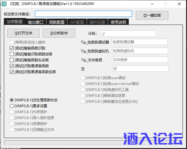
Task: Uncheck [测试]智能函数识别 checkbox
Action: point(12,48)
